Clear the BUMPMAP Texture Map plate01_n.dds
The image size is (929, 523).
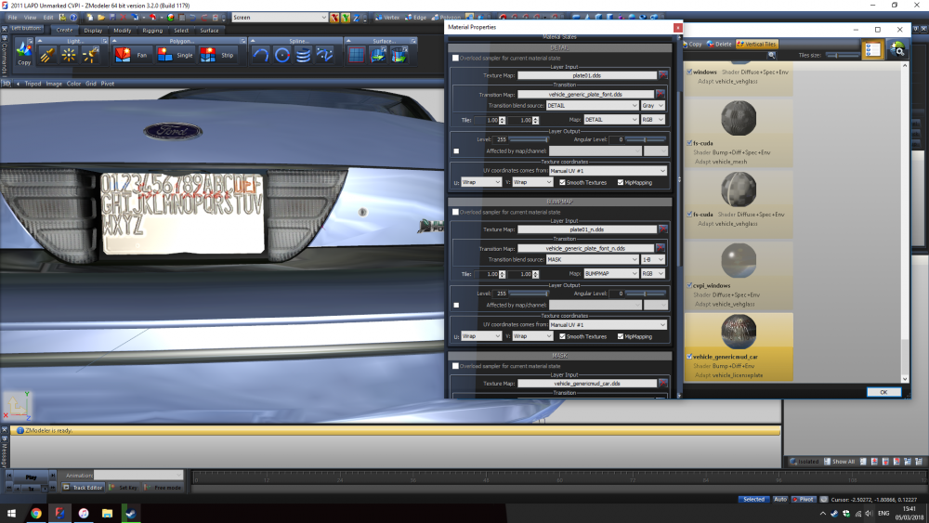tap(663, 229)
